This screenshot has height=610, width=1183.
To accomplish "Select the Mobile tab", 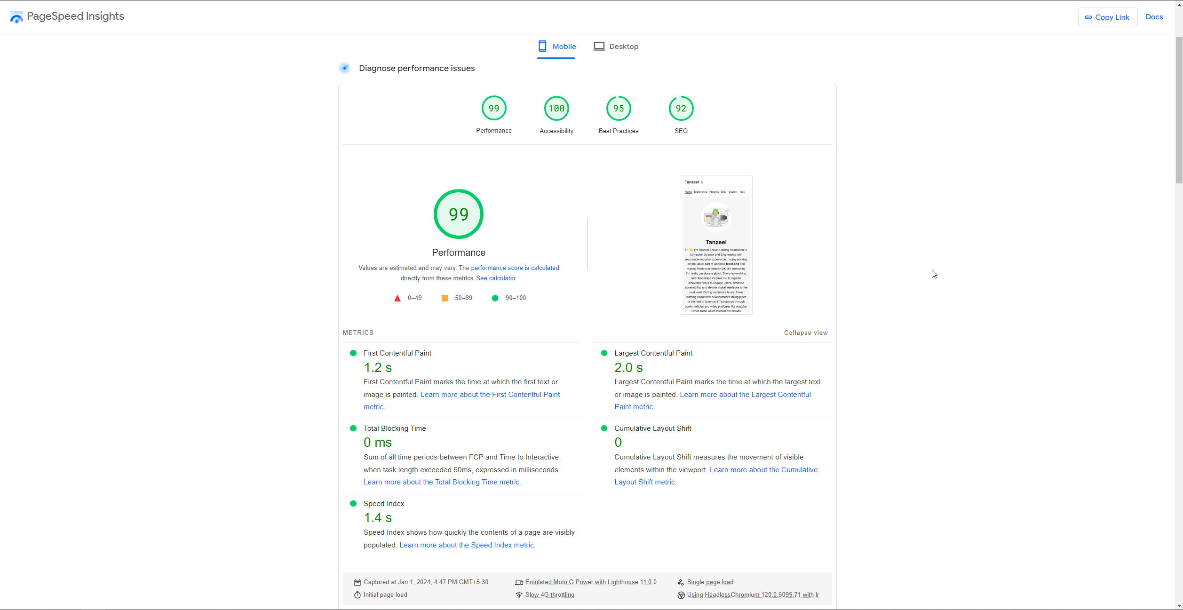I will tap(557, 47).
